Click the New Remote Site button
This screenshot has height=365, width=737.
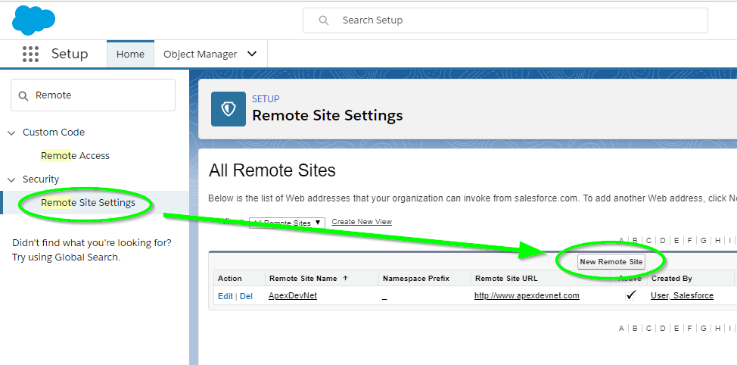(x=611, y=261)
